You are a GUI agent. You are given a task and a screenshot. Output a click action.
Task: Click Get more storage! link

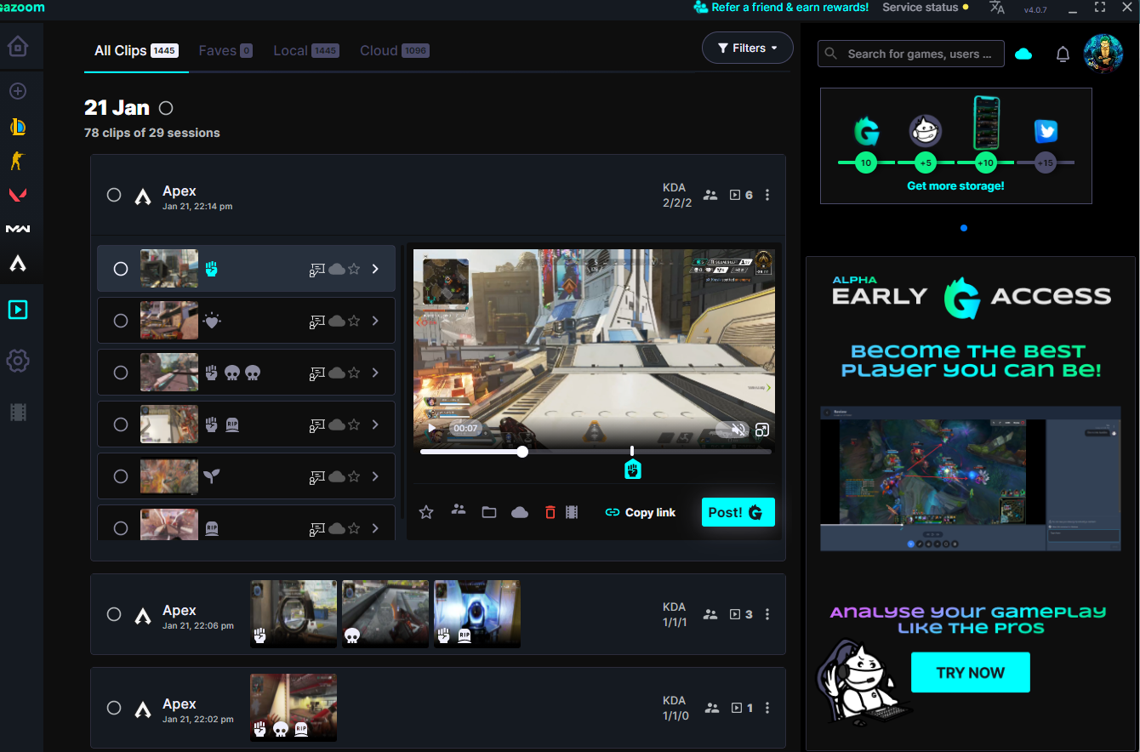point(955,185)
